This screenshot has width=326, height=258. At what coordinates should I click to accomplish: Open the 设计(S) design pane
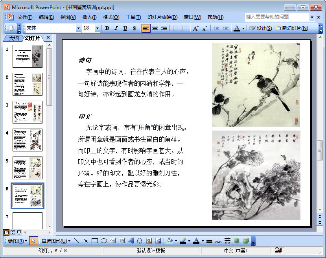pyautogui.click(x=260, y=28)
